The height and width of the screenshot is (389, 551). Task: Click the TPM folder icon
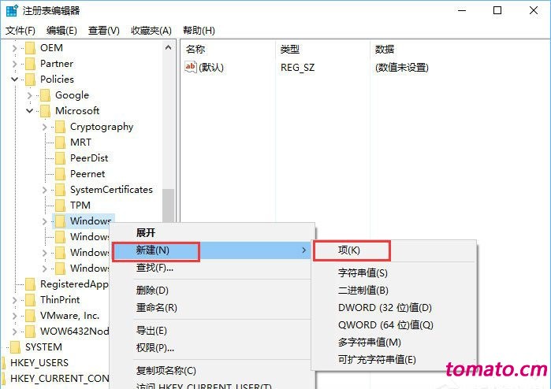(61, 205)
